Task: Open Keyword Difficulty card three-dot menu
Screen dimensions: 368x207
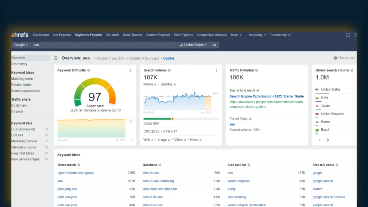Action: click(x=130, y=70)
